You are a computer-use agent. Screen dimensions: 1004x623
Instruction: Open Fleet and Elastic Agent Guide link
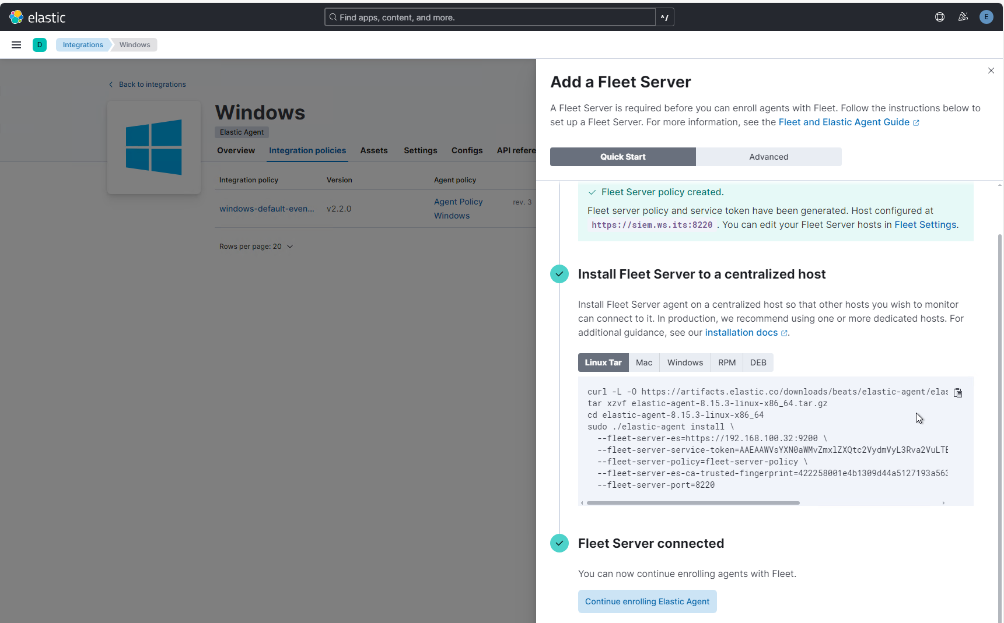[849, 122]
